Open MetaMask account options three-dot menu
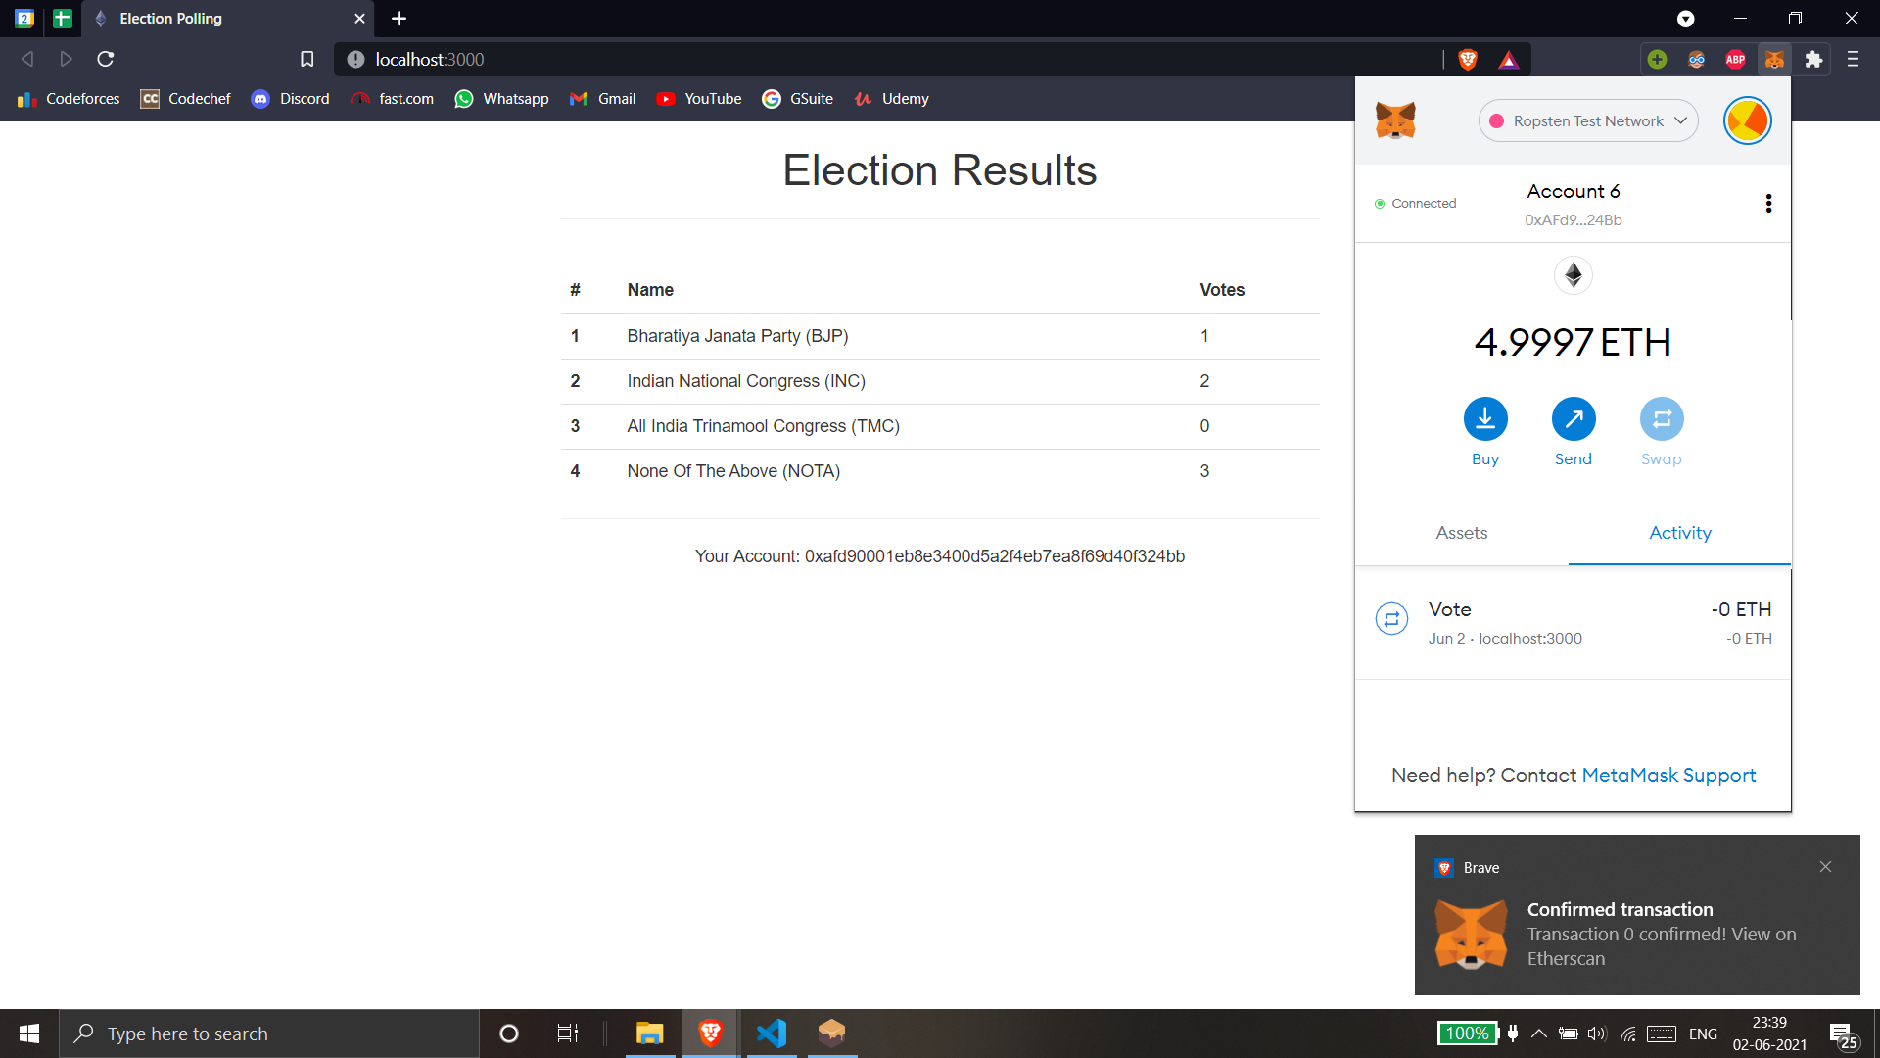 point(1767,203)
